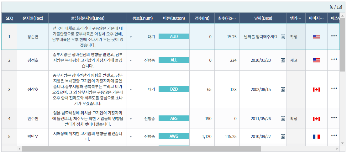Click the 재고 anchor link
The height and width of the screenshot is (154, 347).
293,60
